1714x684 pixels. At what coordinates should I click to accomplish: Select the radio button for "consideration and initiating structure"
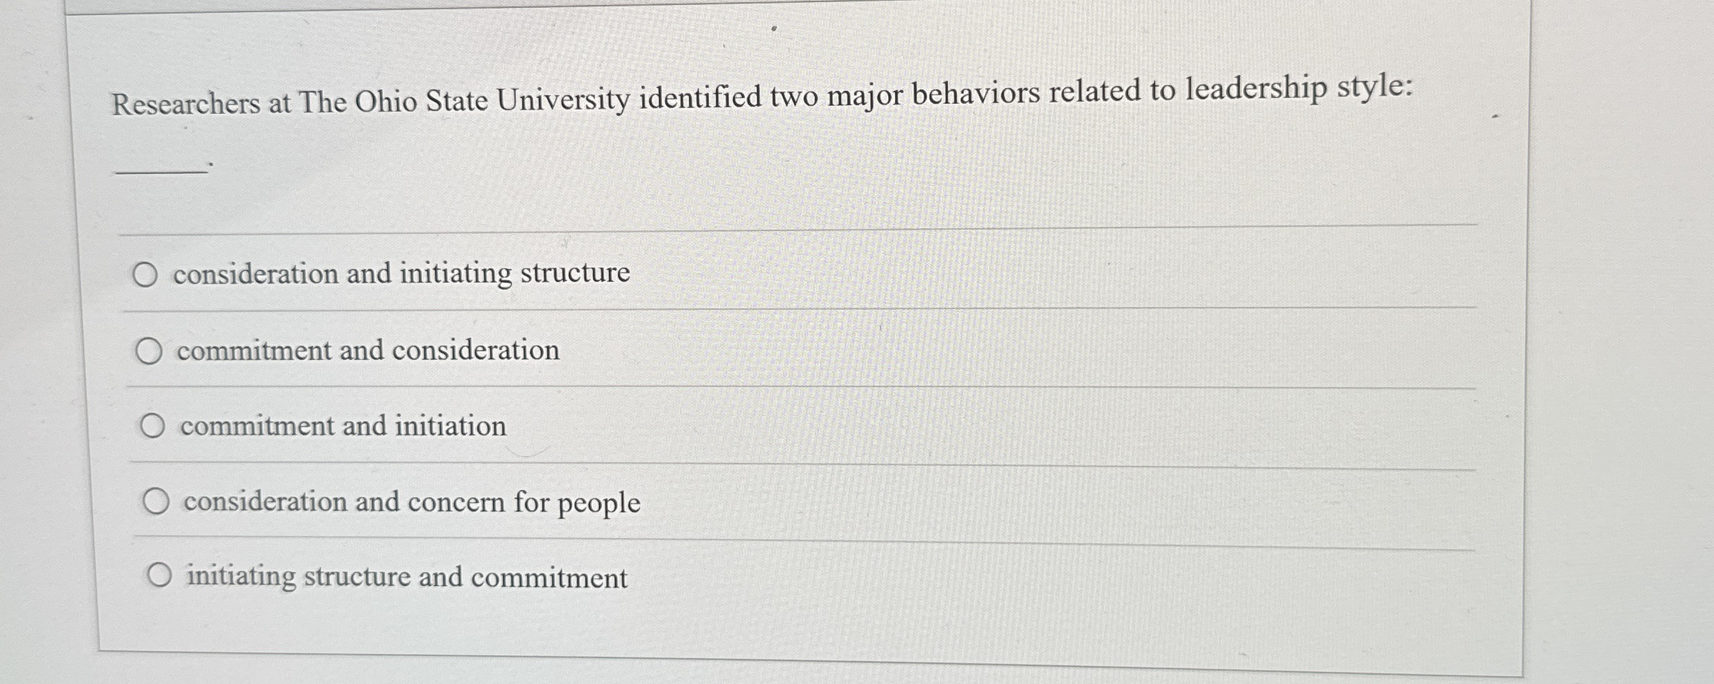147,274
